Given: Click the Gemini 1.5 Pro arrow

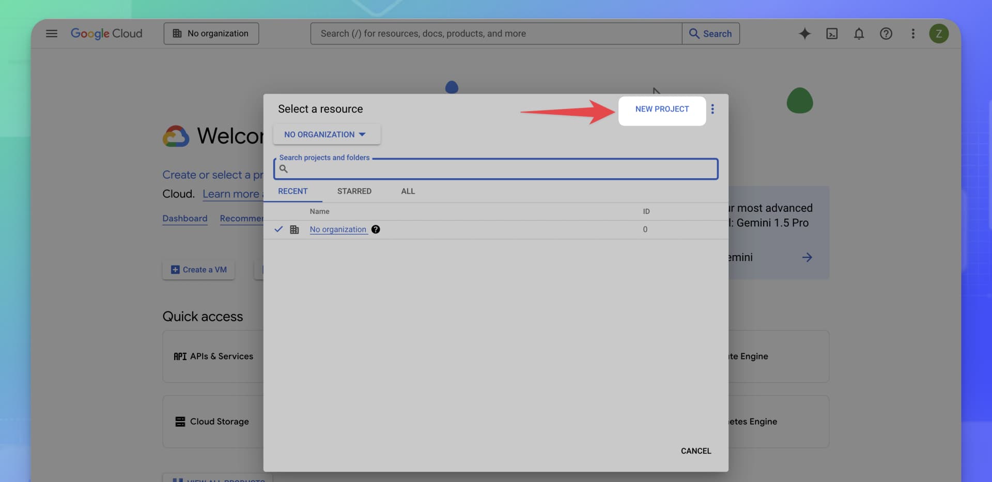Looking at the screenshot, I should pos(808,257).
